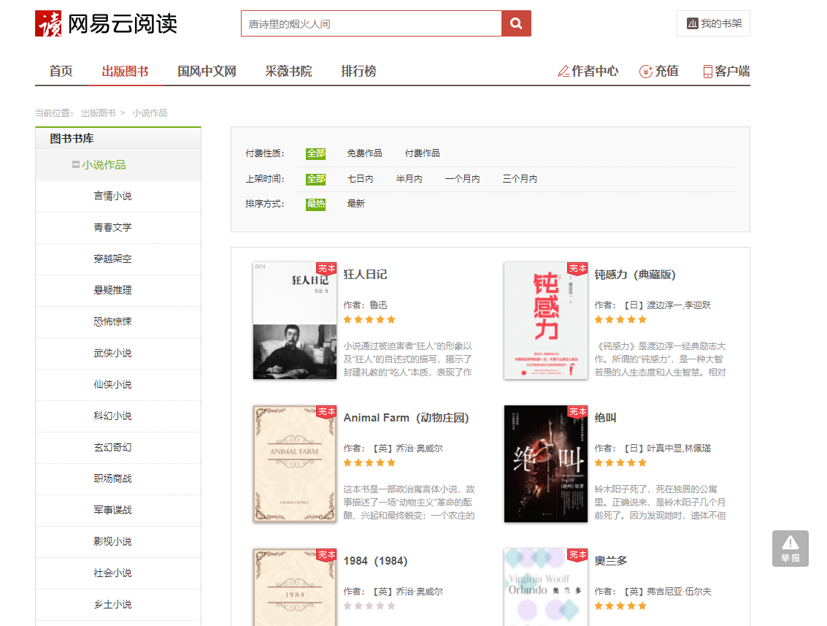This screenshot has height=626, width=827.
Task: Open 乡土小说 category
Action: [113, 604]
